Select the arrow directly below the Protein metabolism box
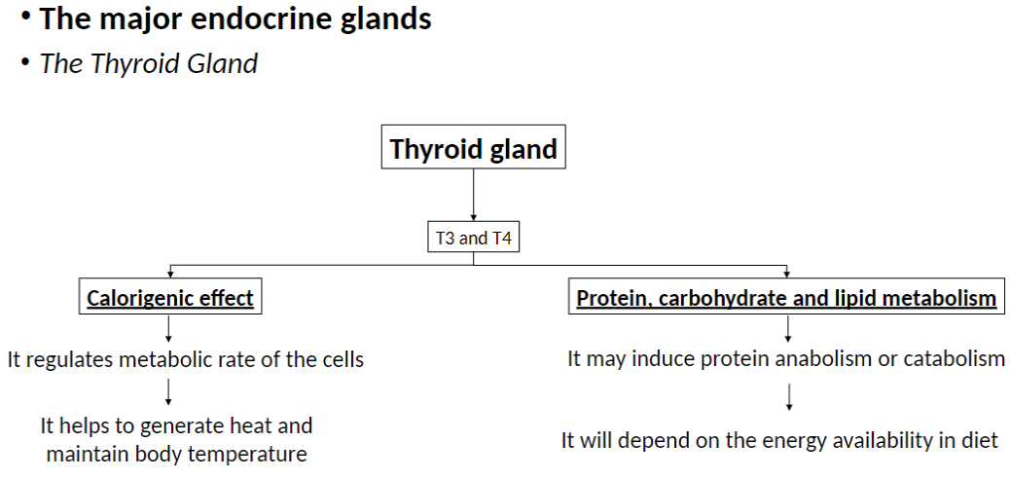 tap(787, 328)
